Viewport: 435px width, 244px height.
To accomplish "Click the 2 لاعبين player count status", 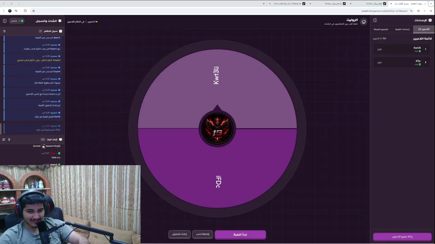I will [x=92, y=22].
